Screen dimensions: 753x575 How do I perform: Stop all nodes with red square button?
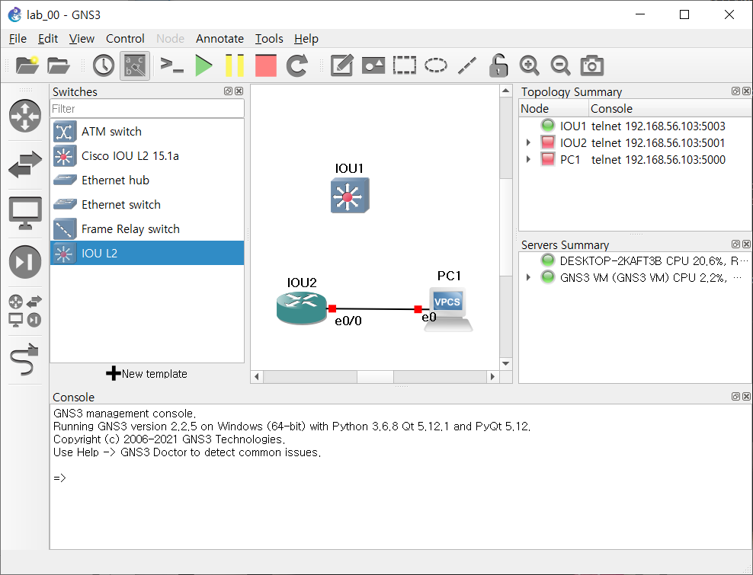tap(266, 65)
